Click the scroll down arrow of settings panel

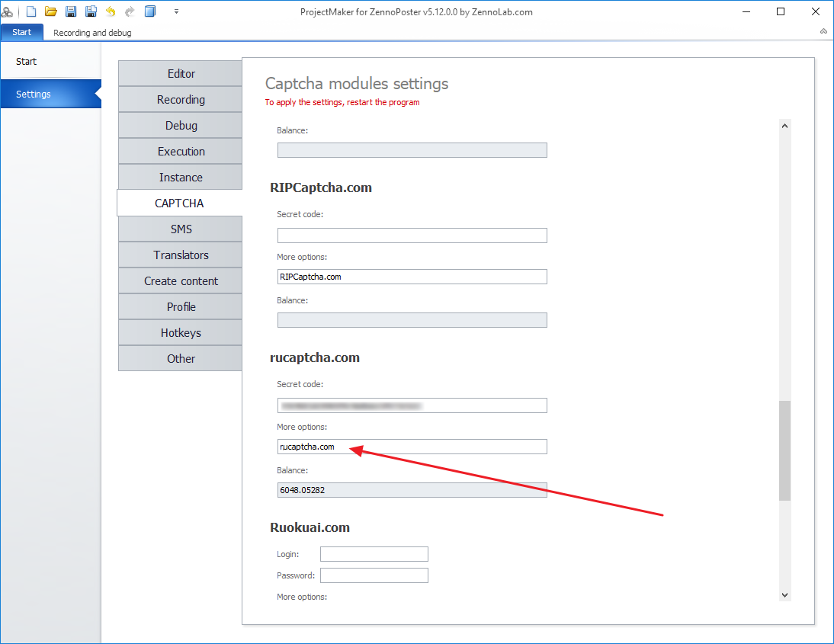[785, 595]
